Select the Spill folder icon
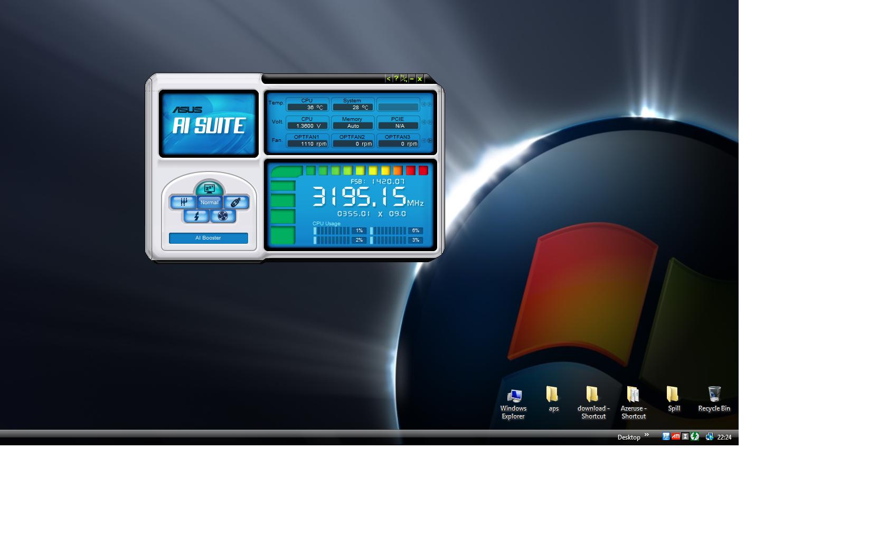Viewport: 887px width, 554px height. (x=673, y=399)
